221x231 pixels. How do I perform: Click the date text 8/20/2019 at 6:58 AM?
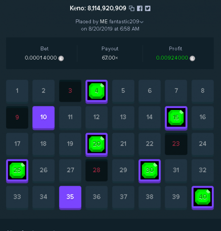[x=114, y=29]
